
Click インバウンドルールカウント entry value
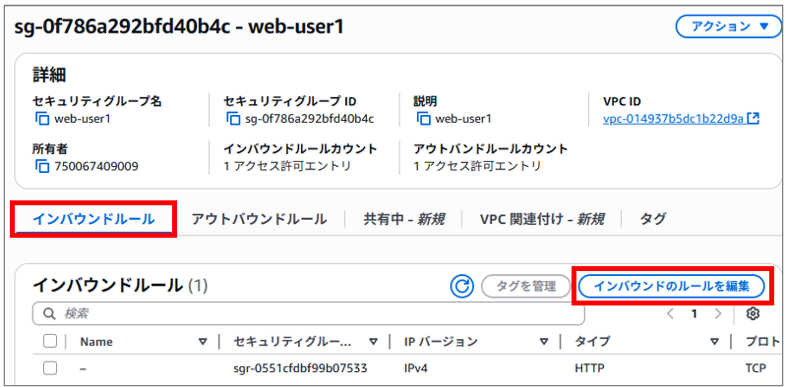(x=287, y=166)
